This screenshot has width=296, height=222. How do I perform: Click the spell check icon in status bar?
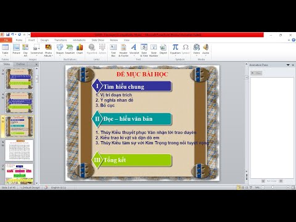[46, 187]
